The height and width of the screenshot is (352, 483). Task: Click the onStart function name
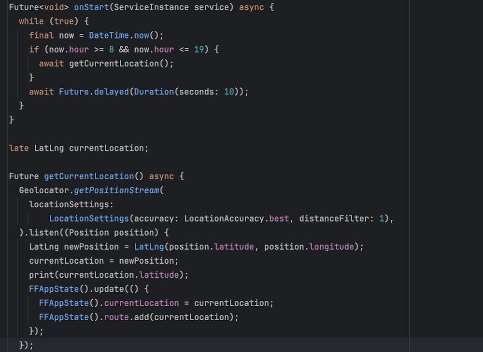pos(91,7)
